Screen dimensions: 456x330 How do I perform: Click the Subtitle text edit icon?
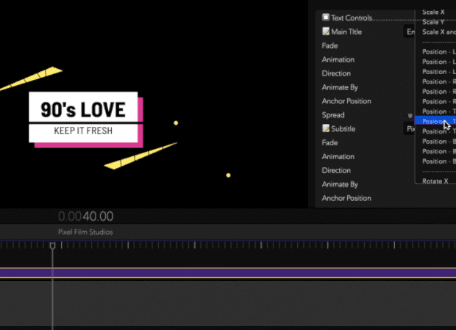pyautogui.click(x=326, y=128)
